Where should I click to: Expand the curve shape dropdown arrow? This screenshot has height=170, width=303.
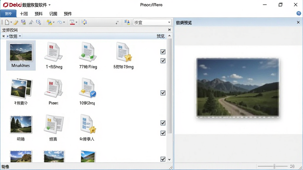[64, 22]
